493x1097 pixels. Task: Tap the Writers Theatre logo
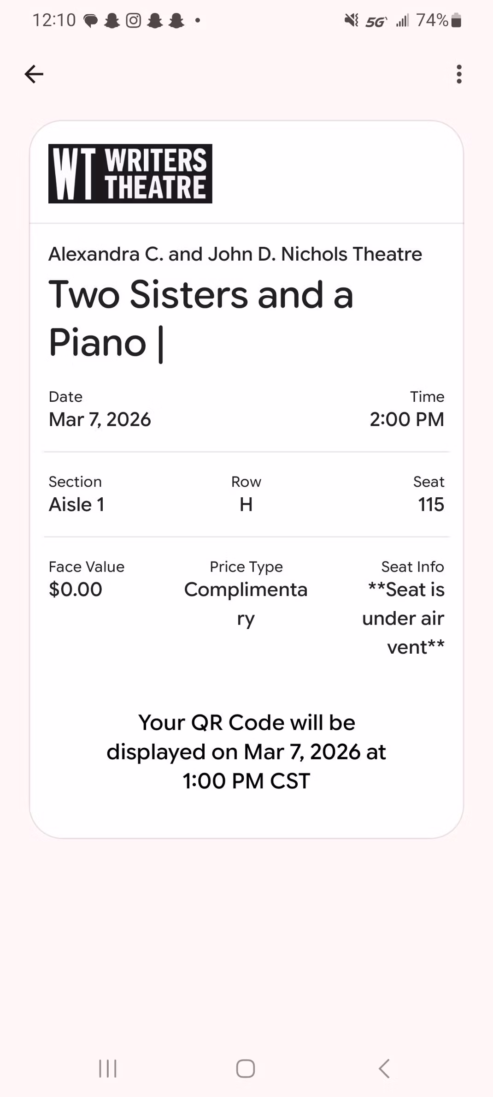point(130,173)
